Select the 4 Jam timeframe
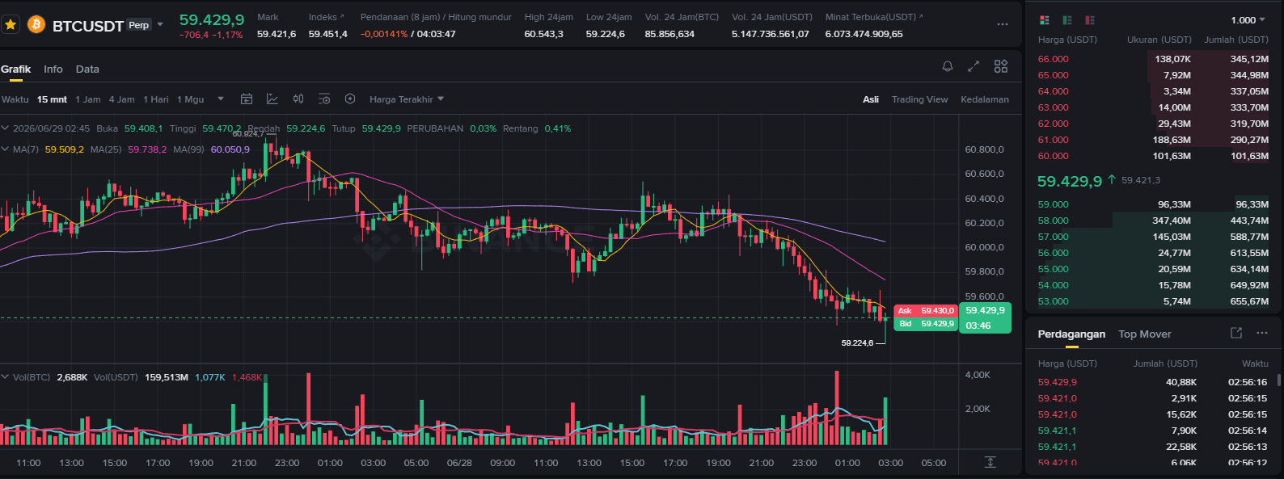The width and height of the screenshot is (1284, 479). click(122, 99)
